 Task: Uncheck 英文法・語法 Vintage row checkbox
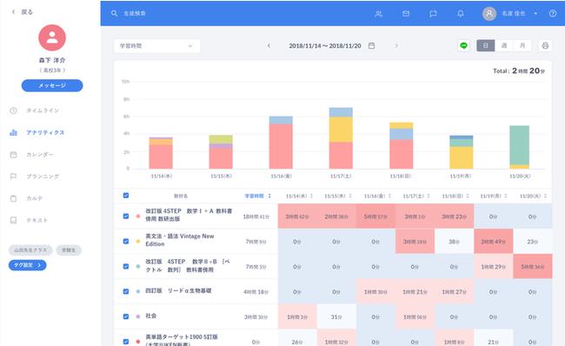(x=126, y=242)
